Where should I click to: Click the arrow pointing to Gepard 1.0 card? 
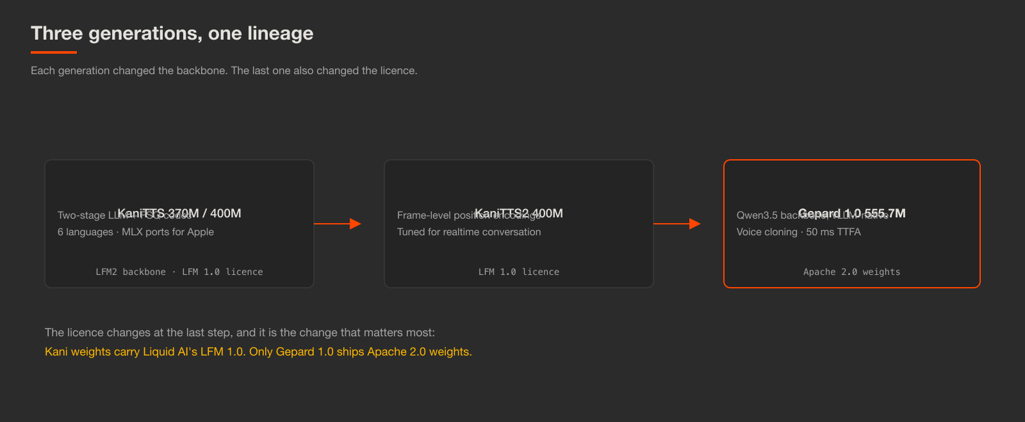[677, 224]
